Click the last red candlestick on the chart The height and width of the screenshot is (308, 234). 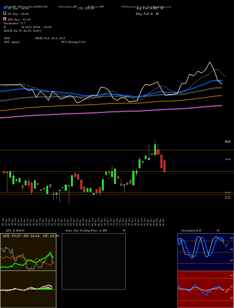(164, 166)
